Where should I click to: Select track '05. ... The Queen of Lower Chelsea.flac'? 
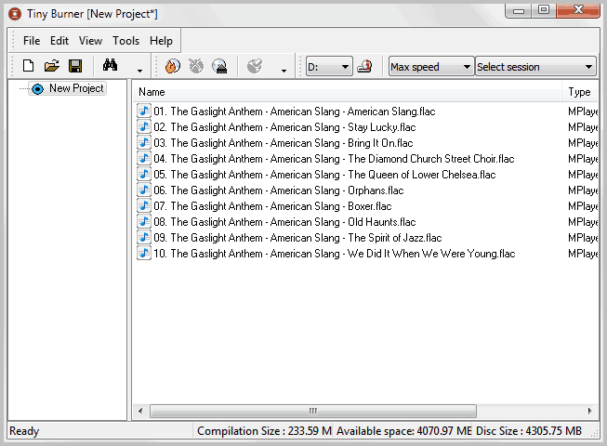(x=324, y=175)
